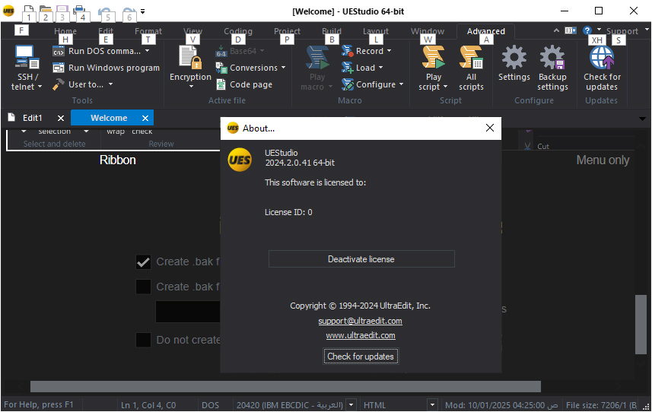The image size is (652, 412).
Task: Open User tools hammer icon
Action: coord(59,84)
